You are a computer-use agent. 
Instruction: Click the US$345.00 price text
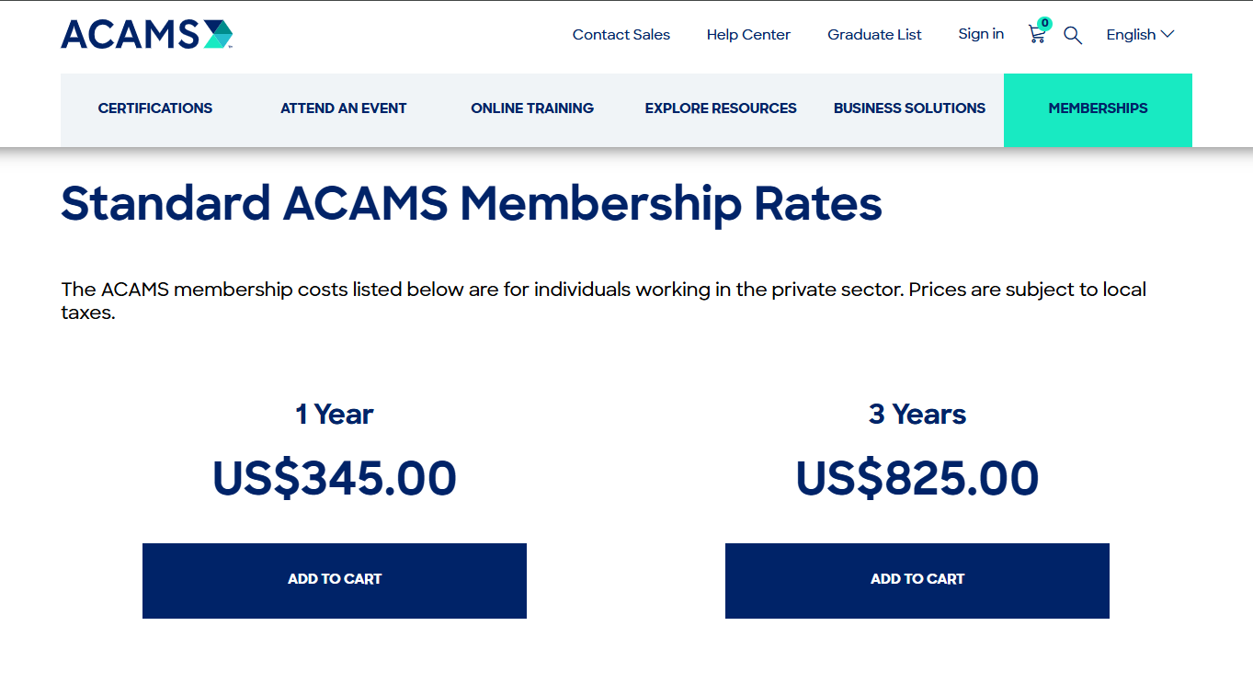click(335, 477)
